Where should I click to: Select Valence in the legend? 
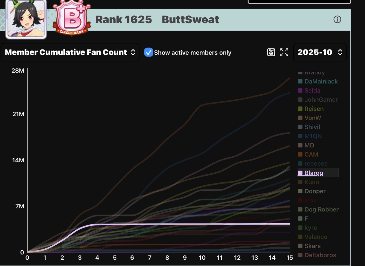coord(312,237)
